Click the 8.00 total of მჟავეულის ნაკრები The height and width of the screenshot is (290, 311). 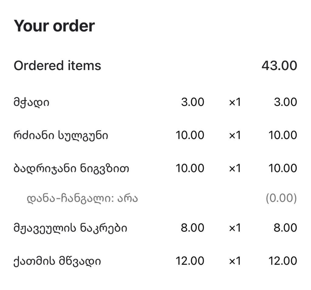tap(285, 228)
